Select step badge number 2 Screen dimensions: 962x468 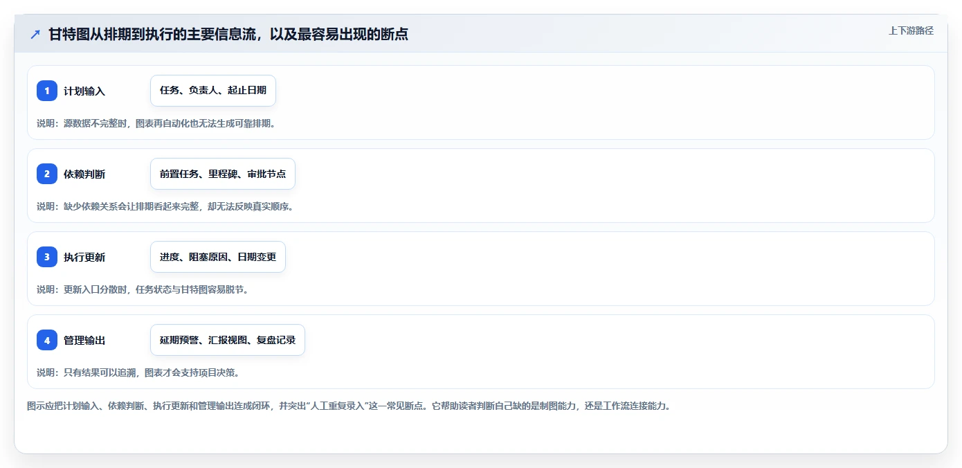tap(47, 174)
